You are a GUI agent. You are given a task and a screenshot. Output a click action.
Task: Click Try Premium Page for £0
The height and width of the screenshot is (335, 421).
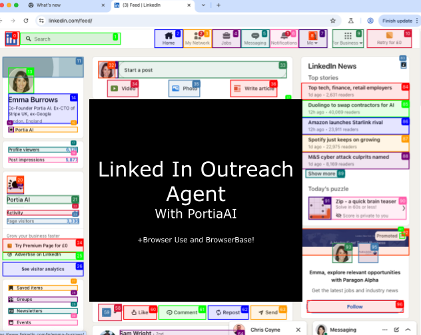pos(43,246)
